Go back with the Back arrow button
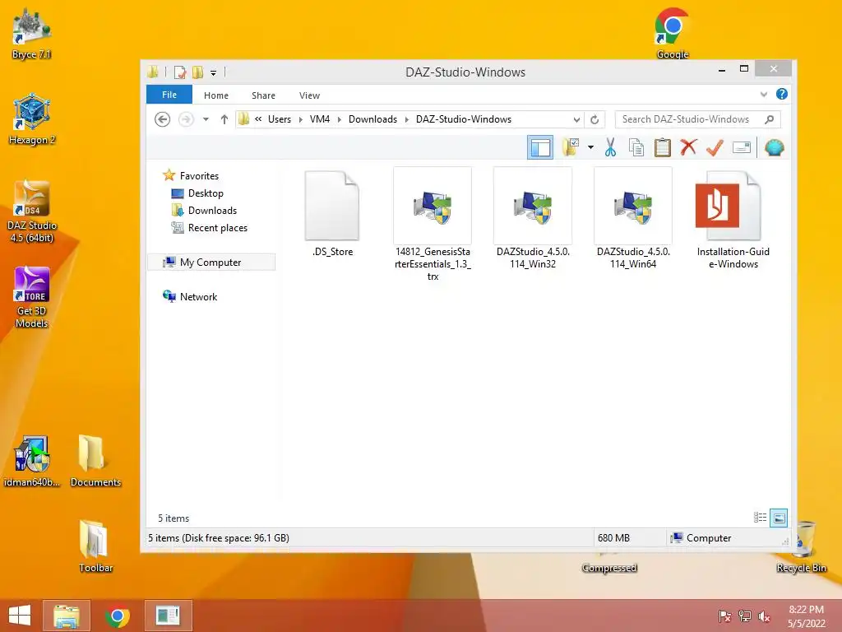842x632 pixels. coord(162,119)
